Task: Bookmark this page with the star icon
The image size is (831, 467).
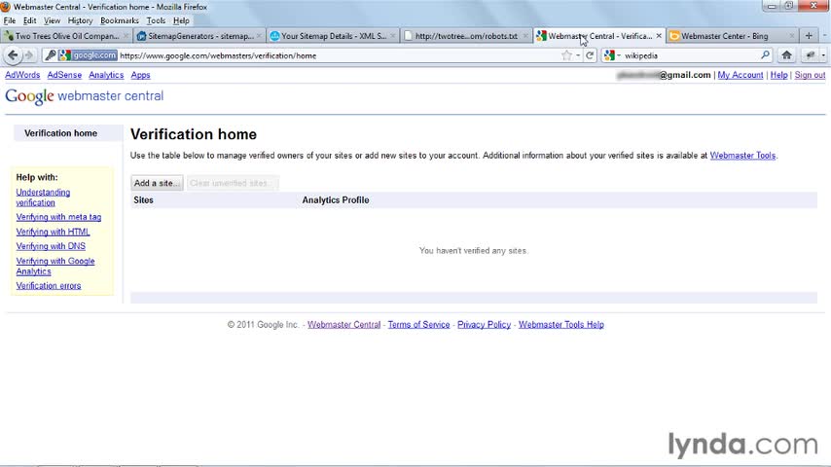Action: [566, 55]
